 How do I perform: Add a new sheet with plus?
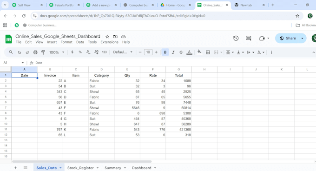(15, 168)
